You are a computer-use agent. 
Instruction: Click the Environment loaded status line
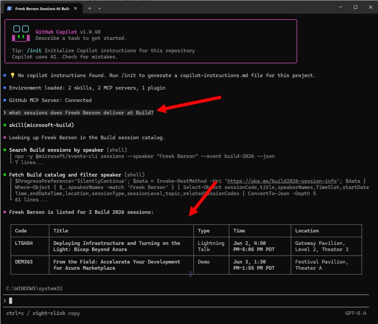tap(87, 88)
